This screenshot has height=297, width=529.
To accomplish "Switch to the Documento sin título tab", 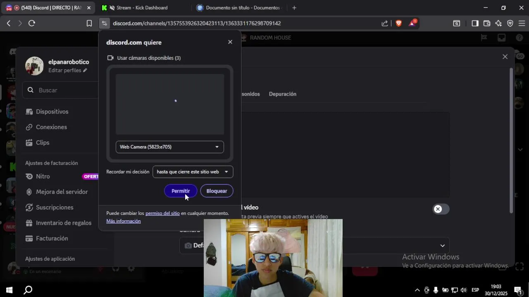I will [x=238, y=7].
